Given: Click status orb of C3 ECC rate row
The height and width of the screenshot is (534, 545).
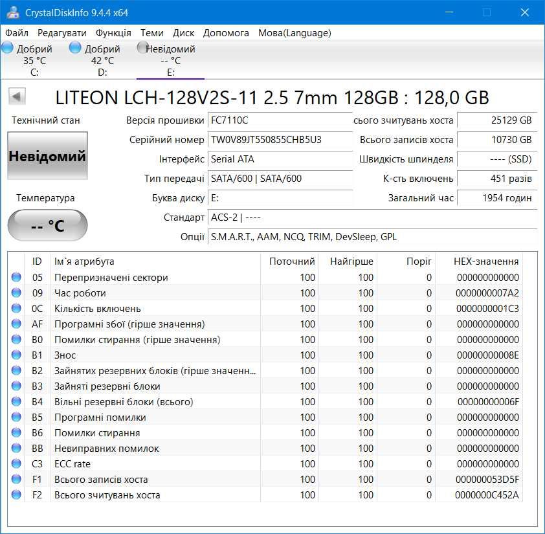Looking at the screenshot, I should (16, 463).
